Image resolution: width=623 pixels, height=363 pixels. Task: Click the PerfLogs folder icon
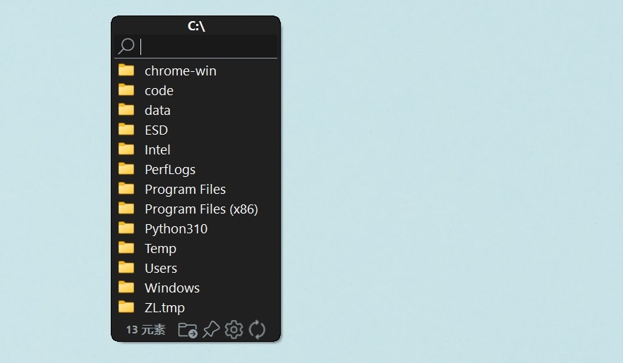tap(126, 169)
